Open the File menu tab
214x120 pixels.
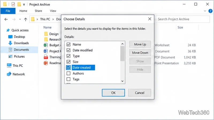8,11
